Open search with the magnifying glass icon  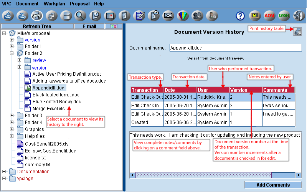point(81,16)
